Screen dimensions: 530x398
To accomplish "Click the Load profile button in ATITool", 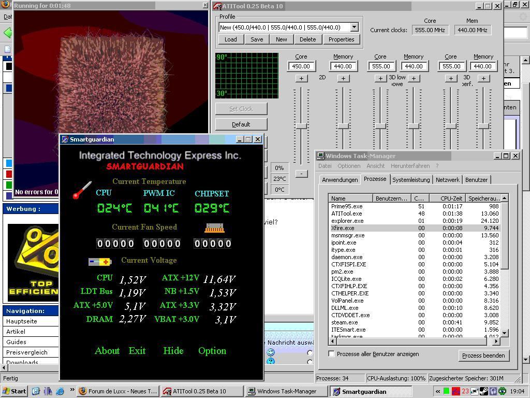I will point(230,39).
